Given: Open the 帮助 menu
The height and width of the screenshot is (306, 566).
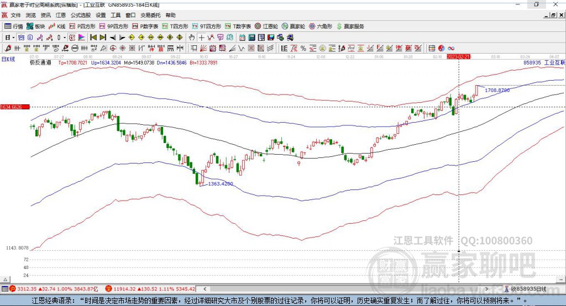Looking at the screenshot, I should (170, 15).
